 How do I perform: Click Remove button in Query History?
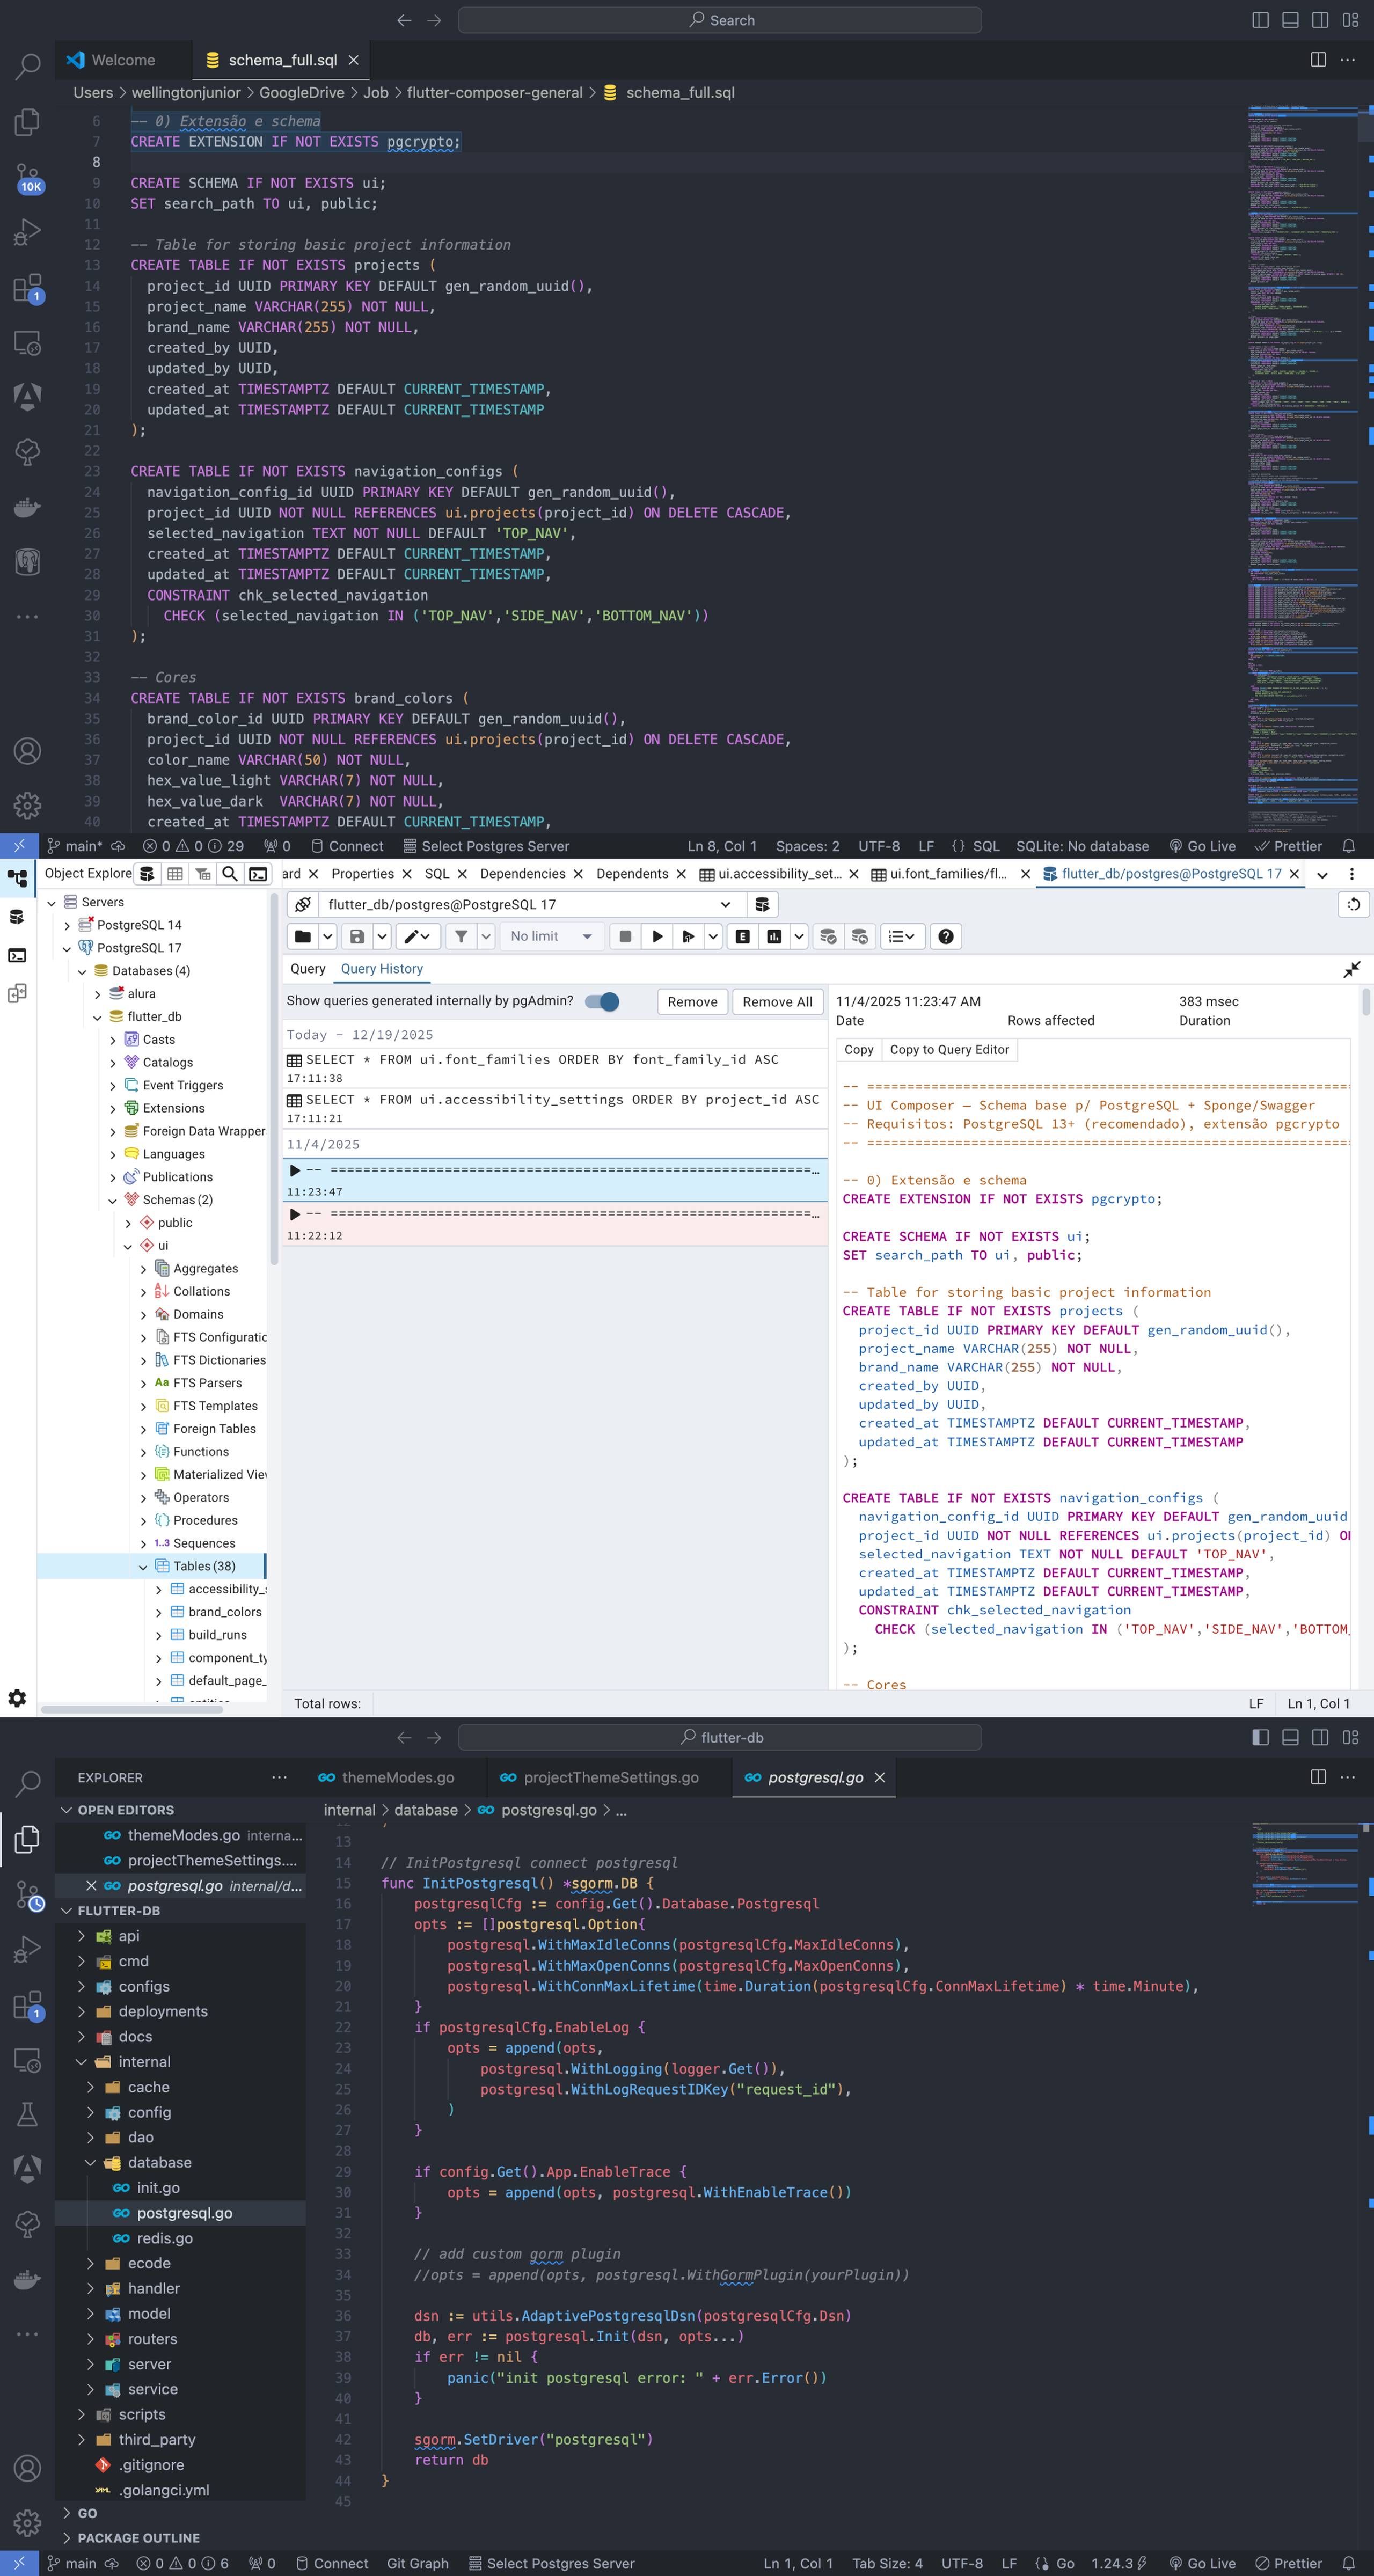coord(692,1001)
